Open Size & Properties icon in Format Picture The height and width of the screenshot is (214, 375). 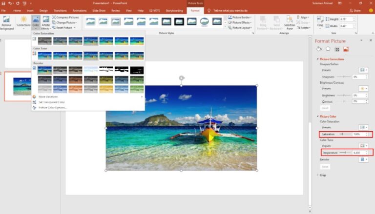336,49
